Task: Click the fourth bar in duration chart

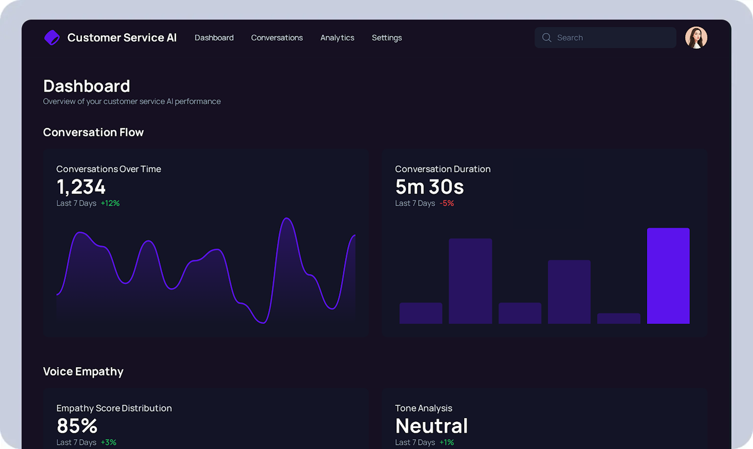Action: point(569,292)
